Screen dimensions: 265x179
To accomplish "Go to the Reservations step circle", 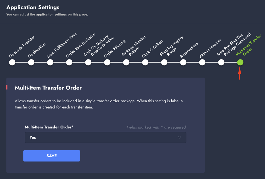I will tap(183, 62).
